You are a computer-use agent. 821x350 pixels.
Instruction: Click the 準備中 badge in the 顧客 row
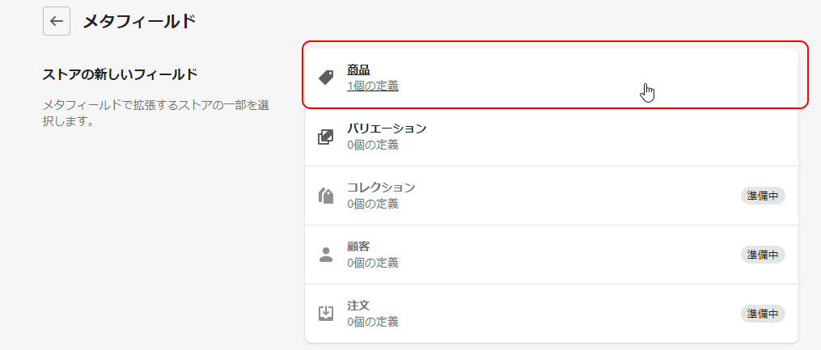pos(763,255)
